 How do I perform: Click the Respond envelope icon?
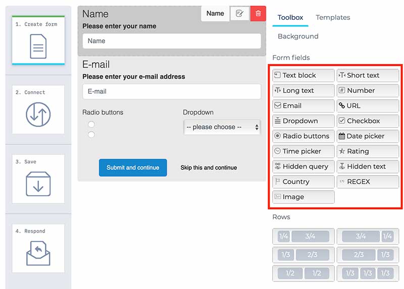click(x=38, y=254)
